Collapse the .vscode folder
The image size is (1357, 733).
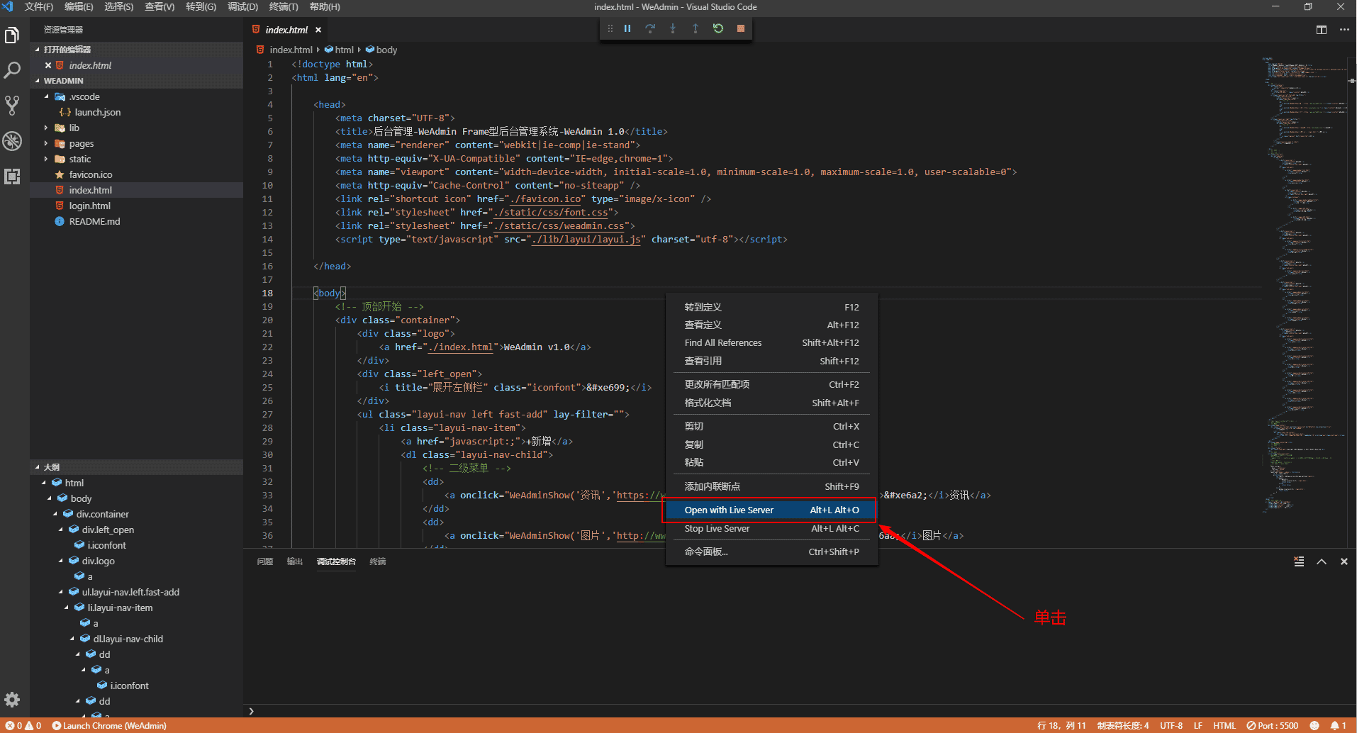pos(47,96)
